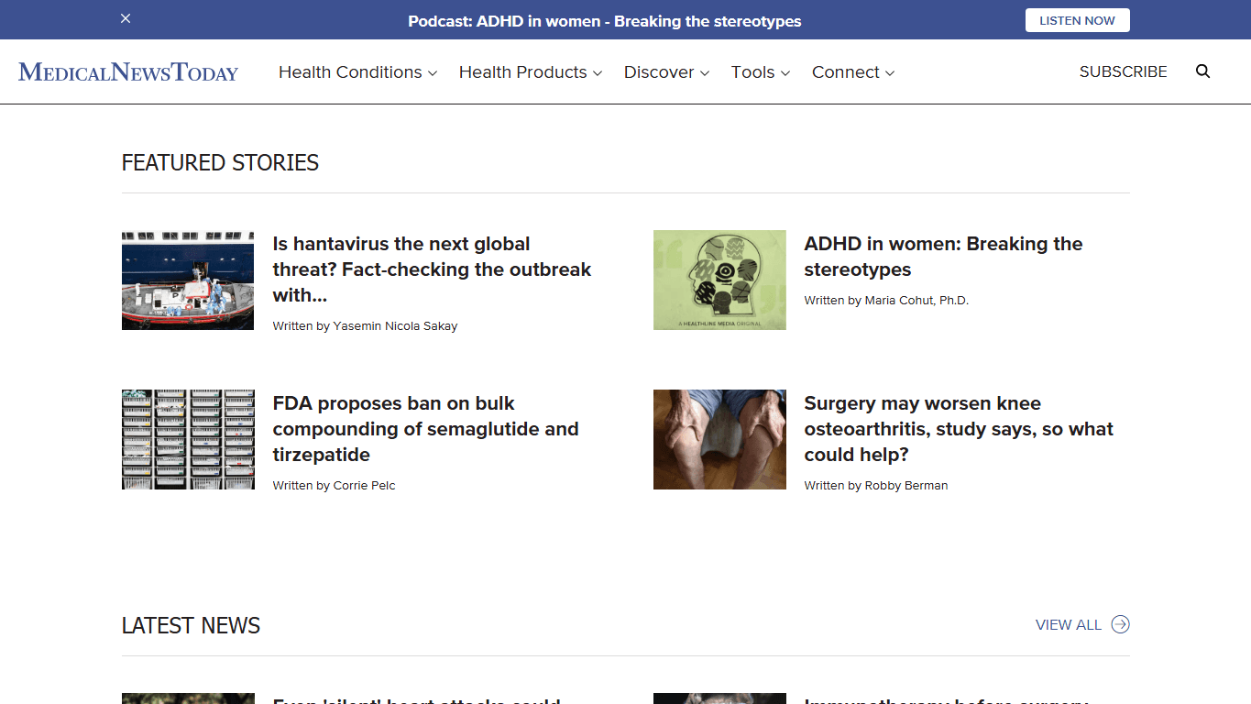Dismiss the podcast banner with the X icon
The width and height of the screenshot is (1251, 704).
pos(126,18)
